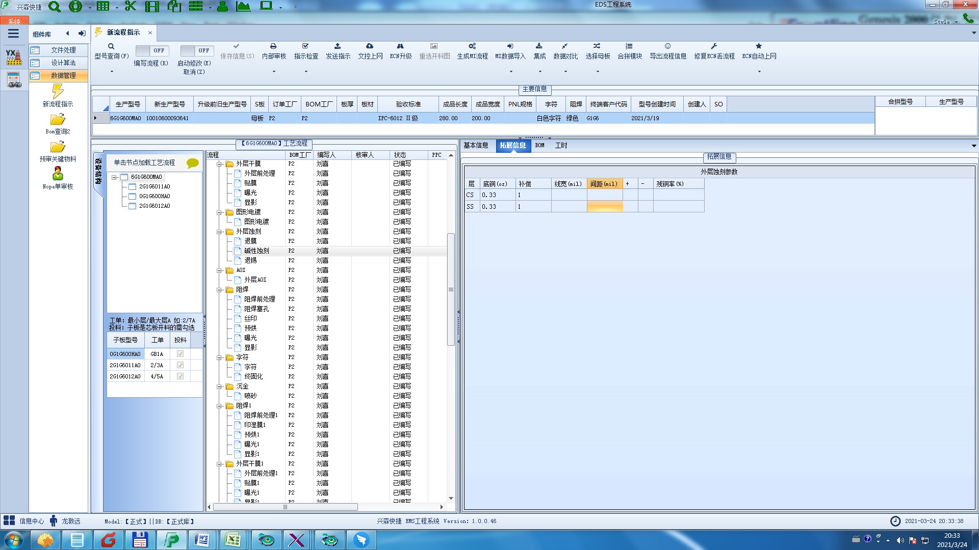Click SS row 间距 highlighted cell
The width and height of the screenshot is (979, 550).
click(605, 207)
